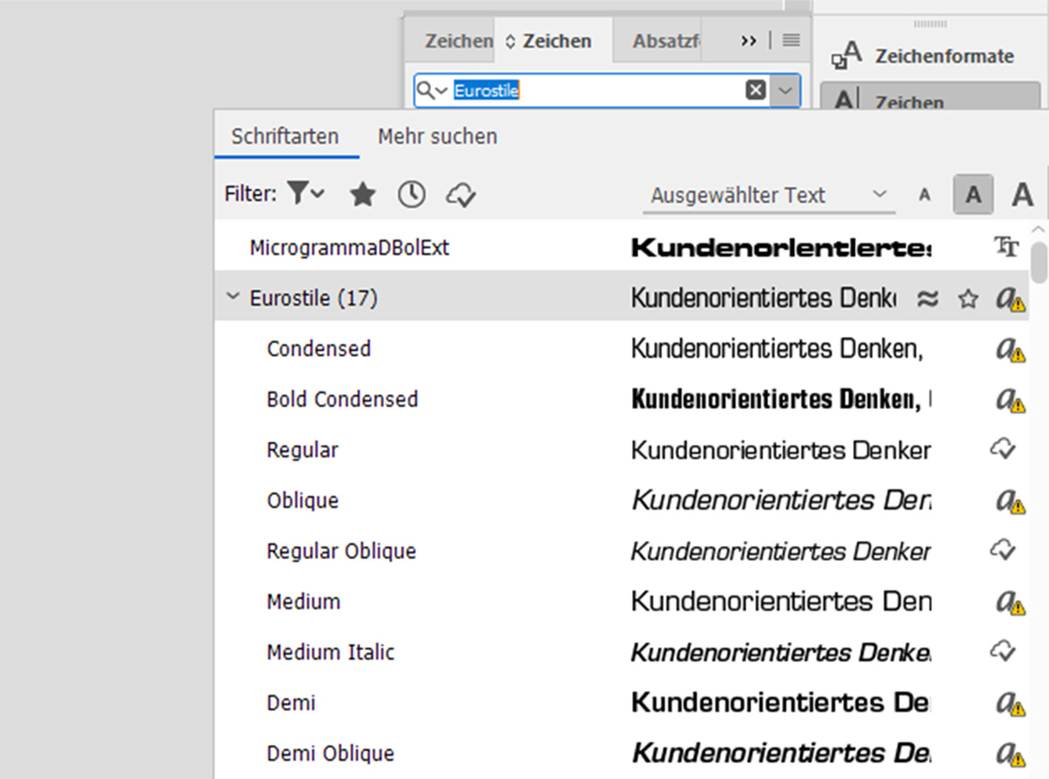Select the medium preview size A
The width and height of the screenshot is (1049, 779).
tap(973, 195)
